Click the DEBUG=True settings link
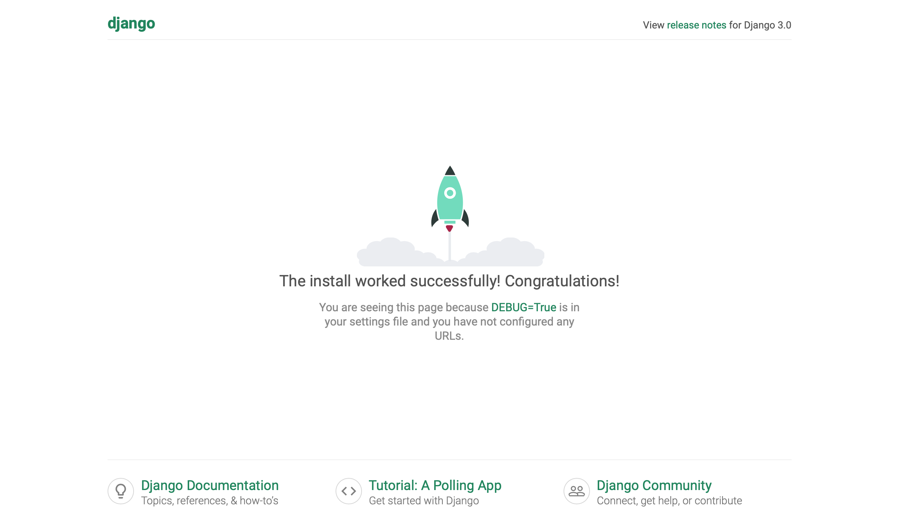897x510 pixels. click(523, 307)
